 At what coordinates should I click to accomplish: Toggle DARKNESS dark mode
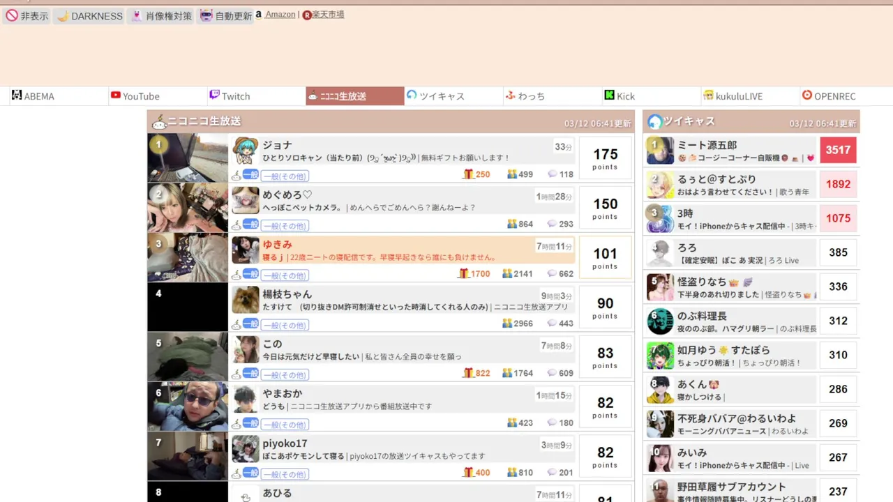click(x=89, y=15)
